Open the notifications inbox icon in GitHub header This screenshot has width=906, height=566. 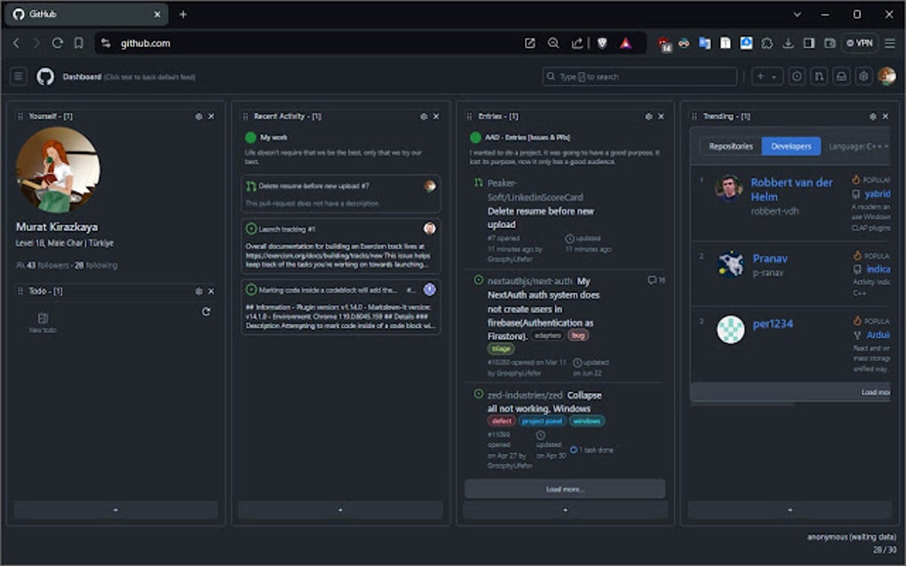point(841,76)
